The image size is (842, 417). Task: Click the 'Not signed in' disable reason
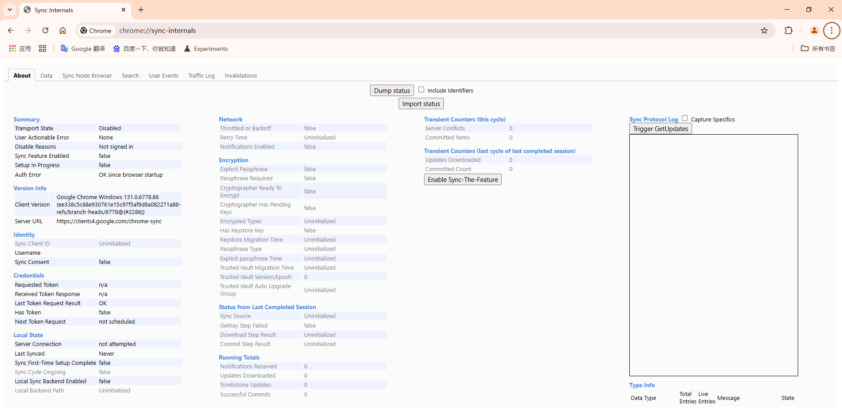click(x=116, y=146)
